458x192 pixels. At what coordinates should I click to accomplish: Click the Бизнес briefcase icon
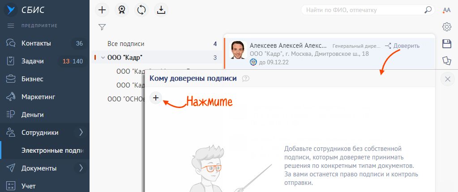pos(11,79)
